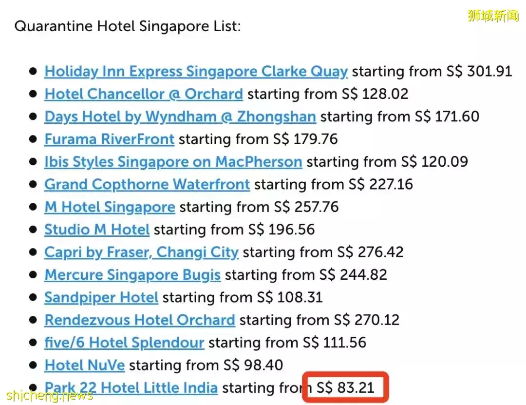Click the Quarantine Hotel Singapore List heading
The height and width of the screenshot is (405, 526).
(128, 26)
